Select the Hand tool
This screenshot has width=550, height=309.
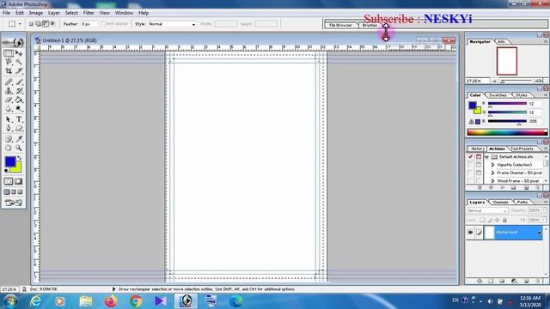click(9, 148)
